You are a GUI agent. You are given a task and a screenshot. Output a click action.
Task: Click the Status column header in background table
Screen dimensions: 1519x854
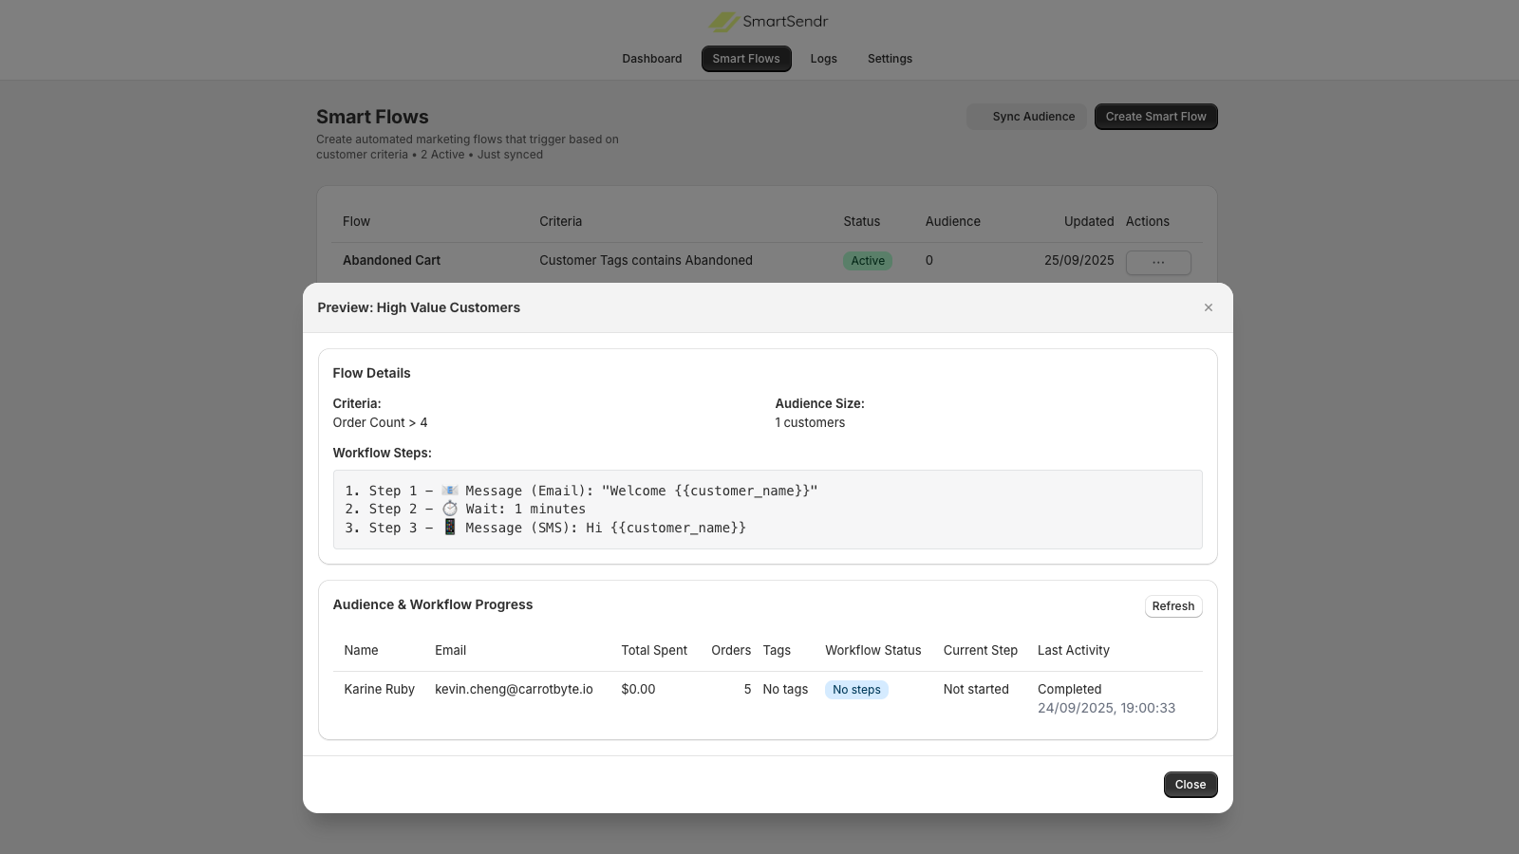tap(862, 221)
